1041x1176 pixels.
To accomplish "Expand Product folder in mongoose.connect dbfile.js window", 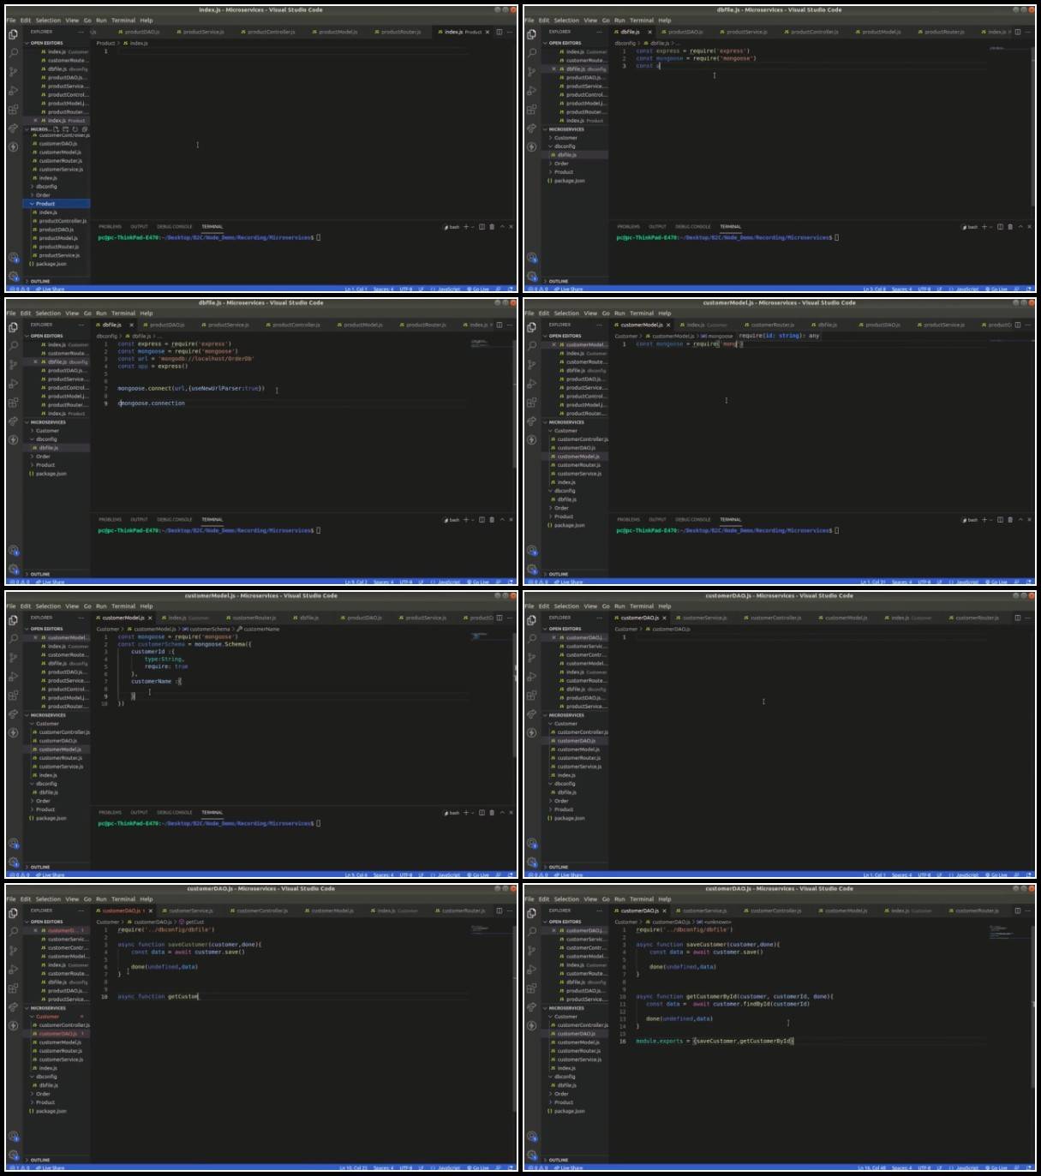I will point(57,465).
